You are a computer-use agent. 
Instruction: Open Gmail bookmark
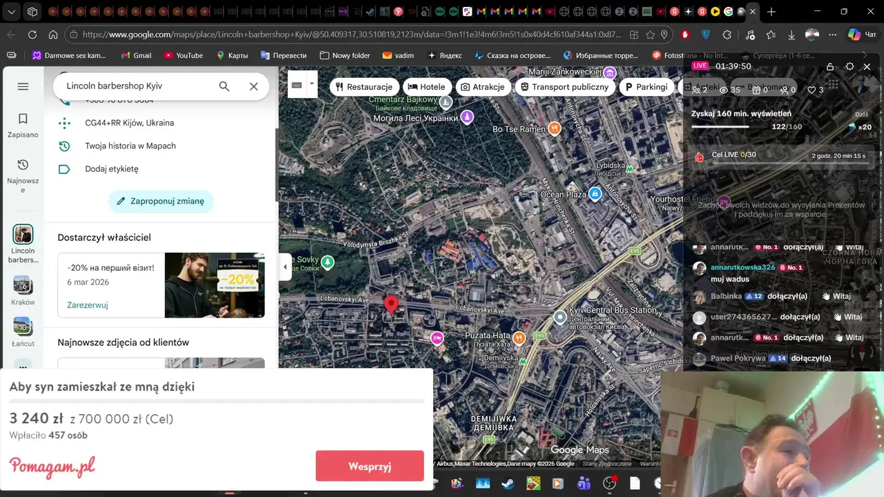pyautogui.click(x=136, y=55)
